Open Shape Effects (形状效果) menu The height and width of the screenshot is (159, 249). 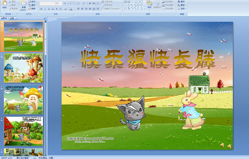(168, 8)
